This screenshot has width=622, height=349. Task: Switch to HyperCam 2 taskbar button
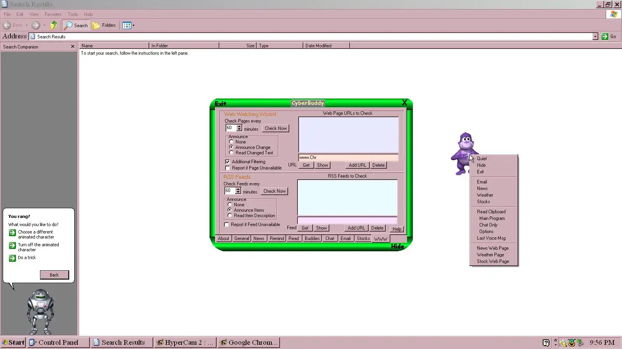184,342
